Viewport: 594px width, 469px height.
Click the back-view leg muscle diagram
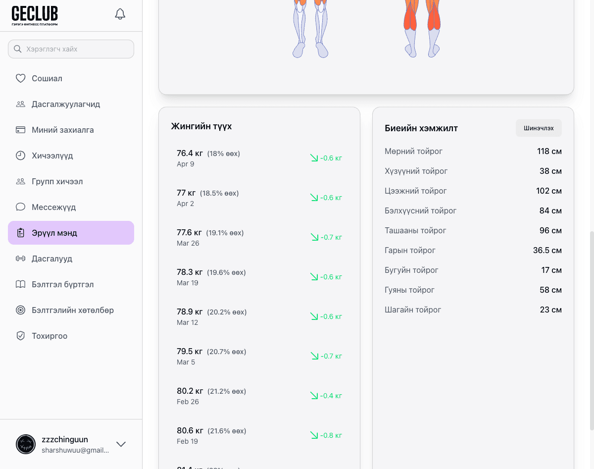pyautogui.click(x=422, y=29)
